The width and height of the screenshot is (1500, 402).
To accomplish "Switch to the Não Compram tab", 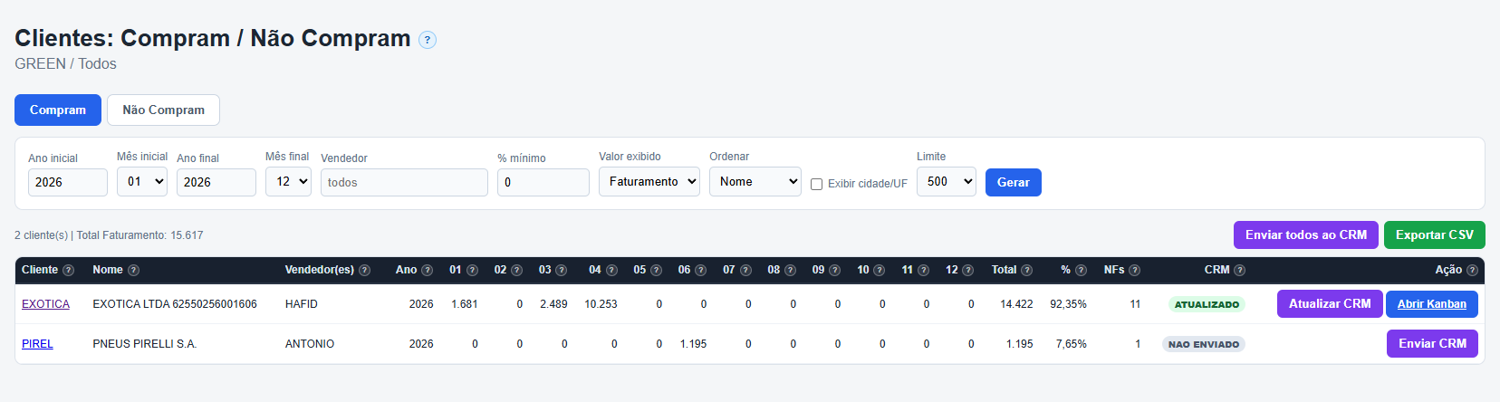I will click(x=163, y=110).
